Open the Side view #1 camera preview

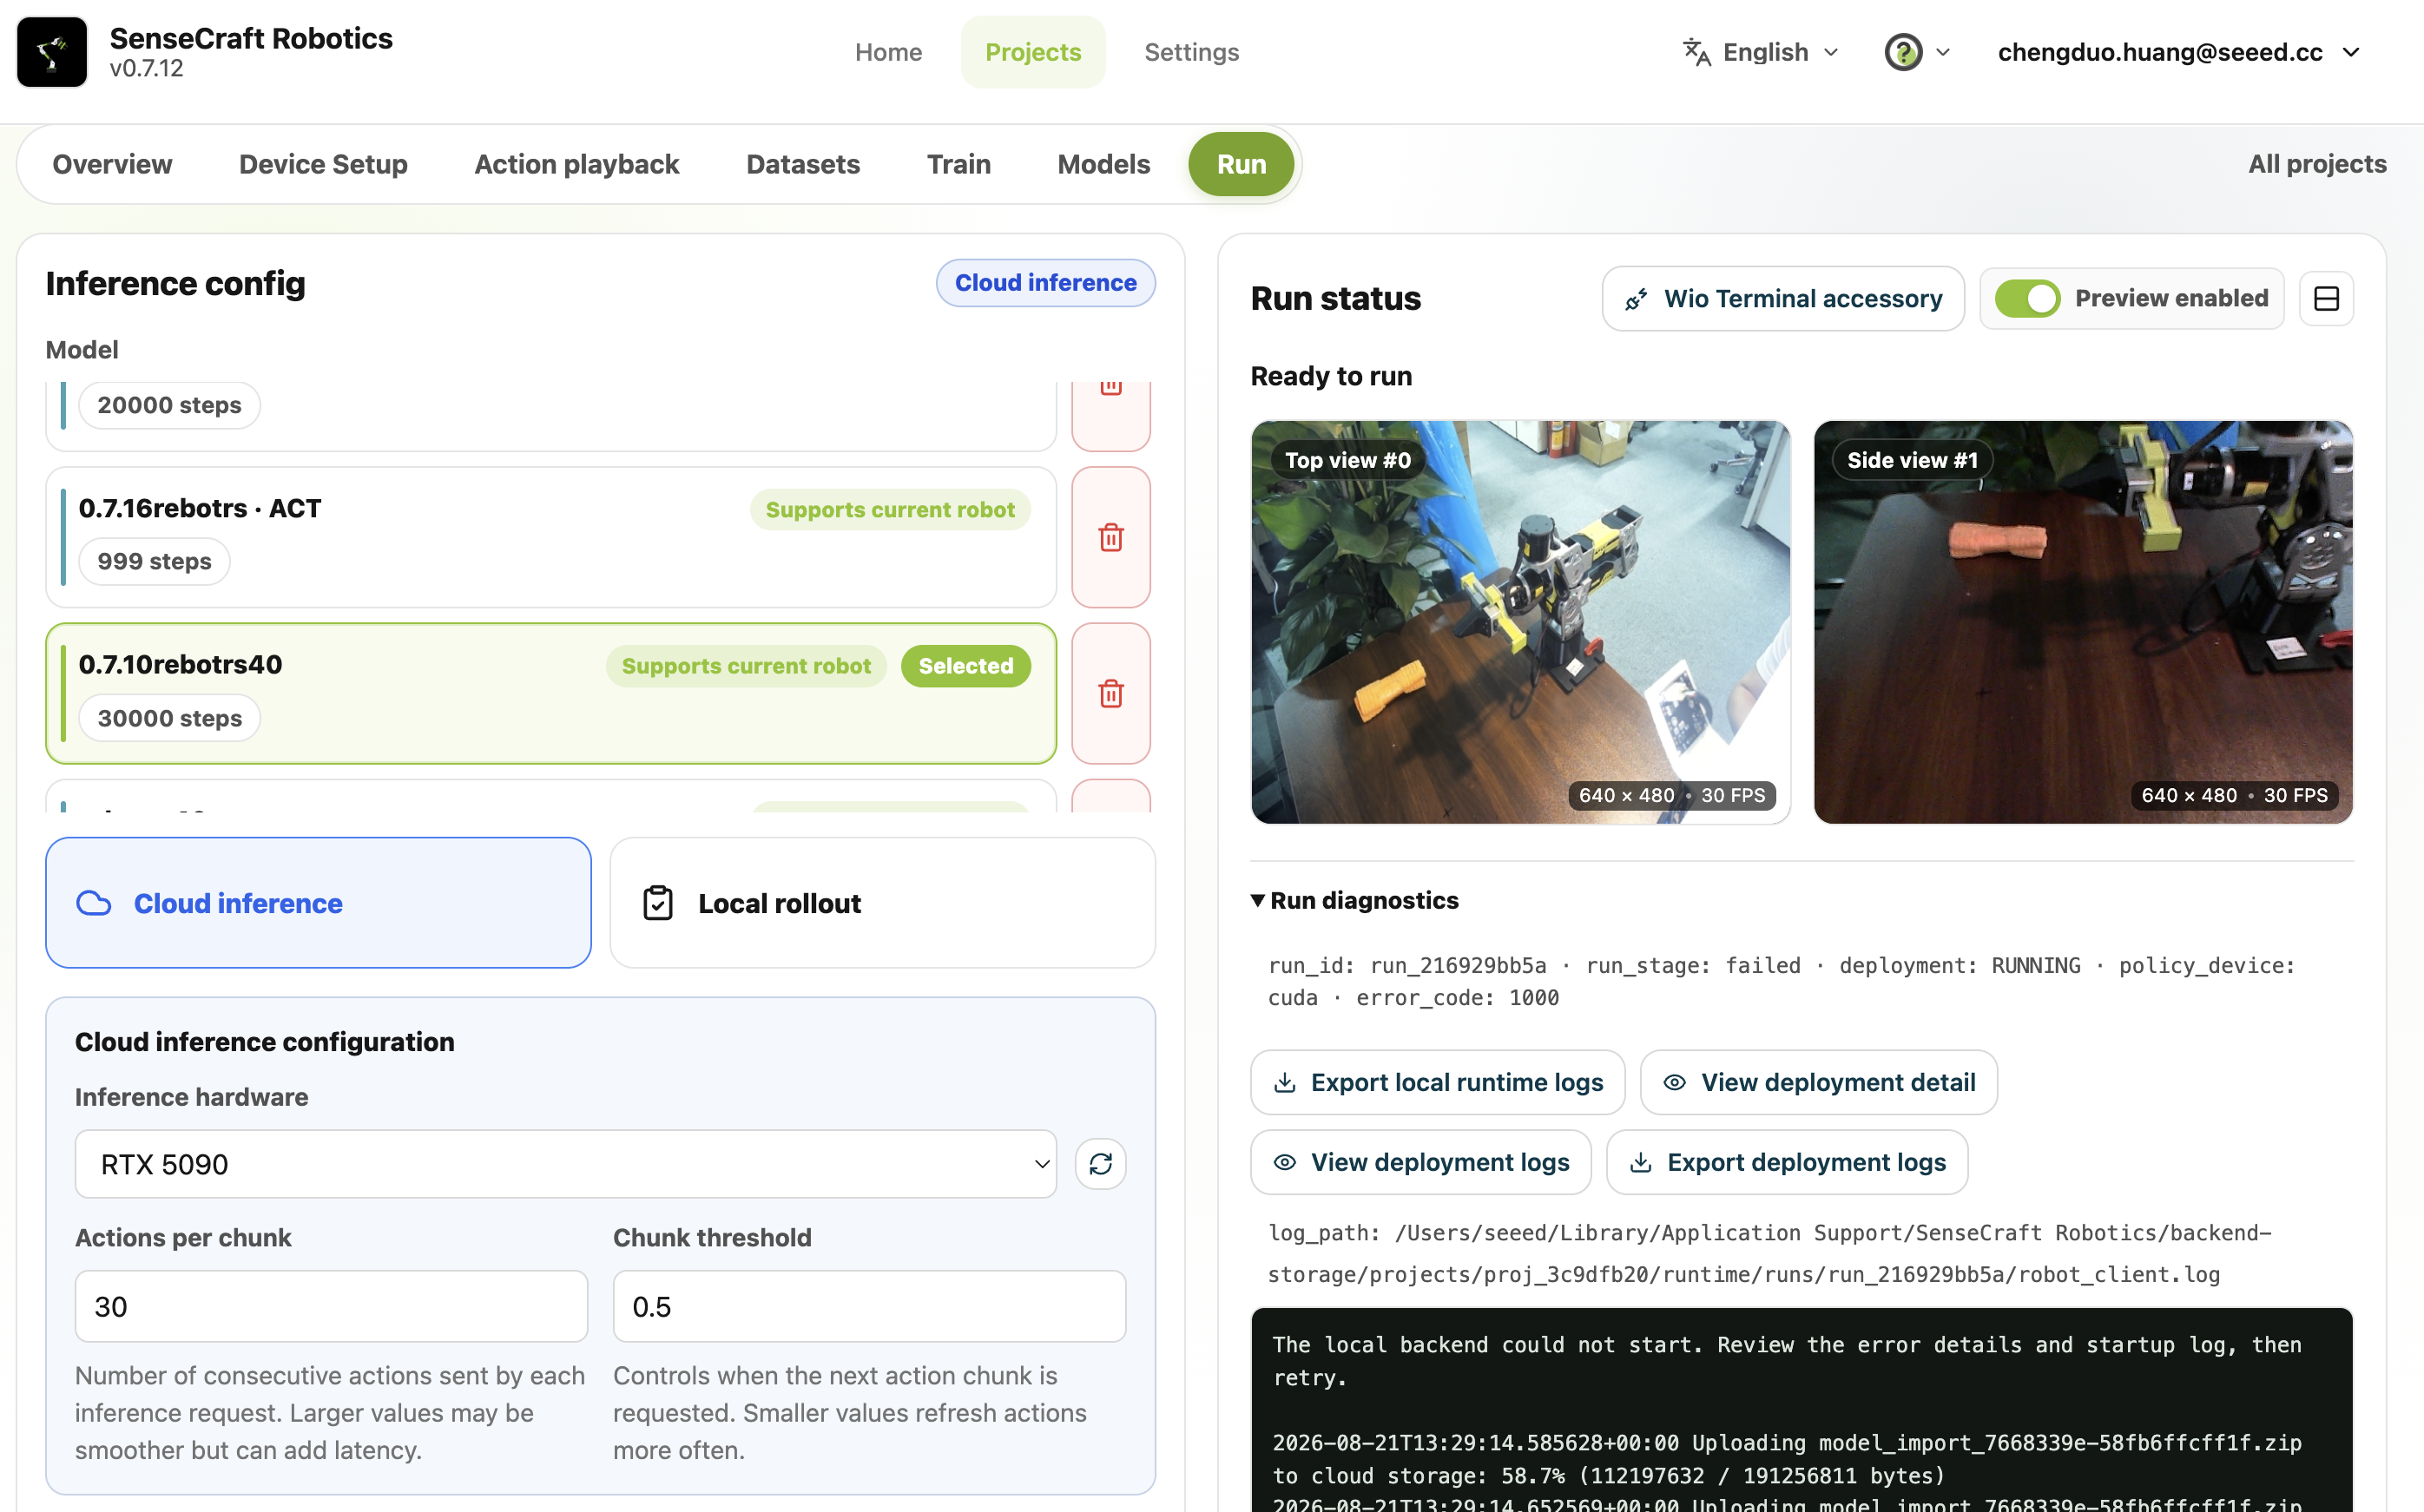2083,622
